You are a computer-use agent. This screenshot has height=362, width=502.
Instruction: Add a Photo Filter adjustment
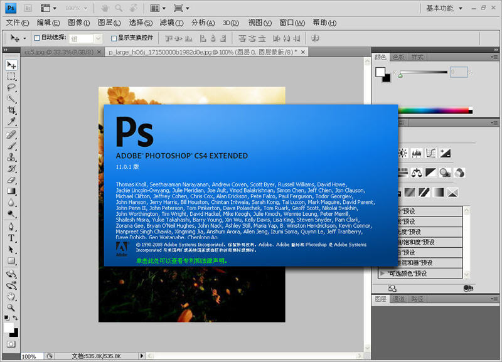click(445, 173)
